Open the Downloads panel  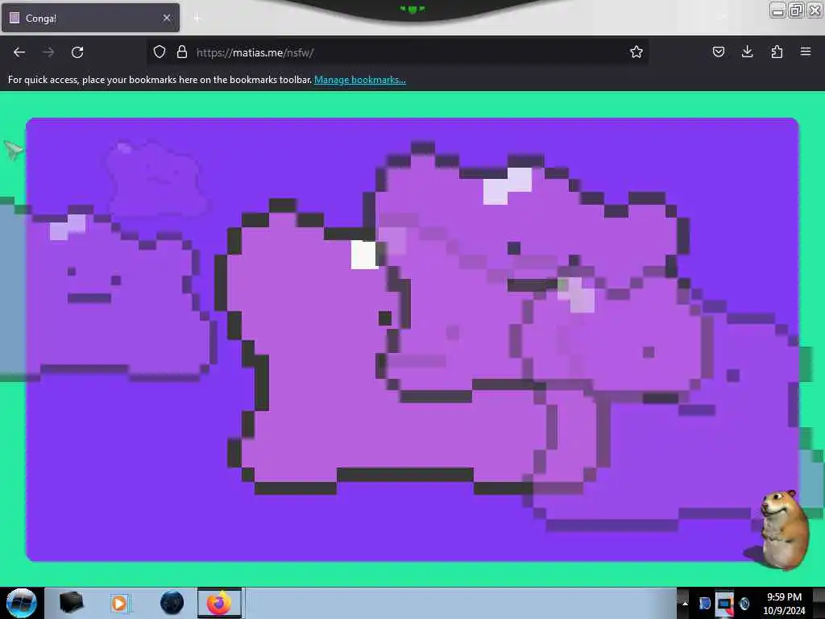[x=747, y=52]
